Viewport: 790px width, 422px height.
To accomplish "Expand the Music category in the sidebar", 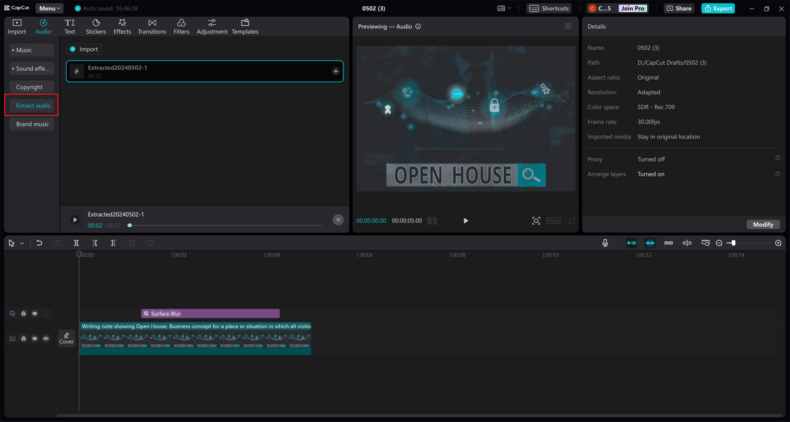I will pyautogui.click(x=31, y=50).
